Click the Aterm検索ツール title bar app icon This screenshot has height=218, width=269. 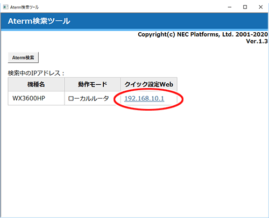[5, 7]
